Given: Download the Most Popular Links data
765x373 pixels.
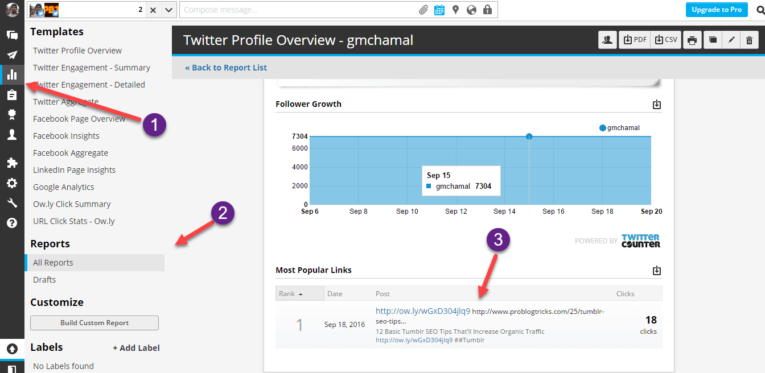Looking at the screenshot, I should tap(657, 271).
